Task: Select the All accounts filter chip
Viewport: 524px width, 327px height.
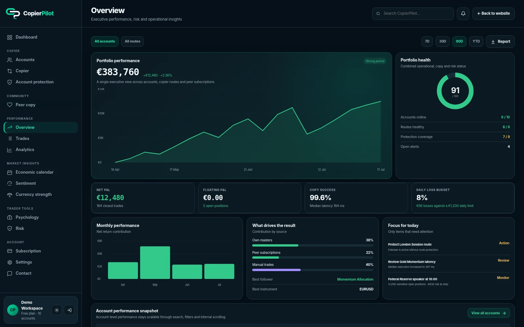Action: (x=105, y=42)
